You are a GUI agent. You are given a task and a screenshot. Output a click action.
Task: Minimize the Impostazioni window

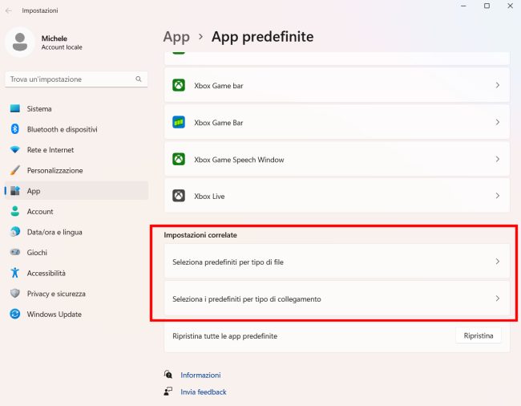point(463,6)
